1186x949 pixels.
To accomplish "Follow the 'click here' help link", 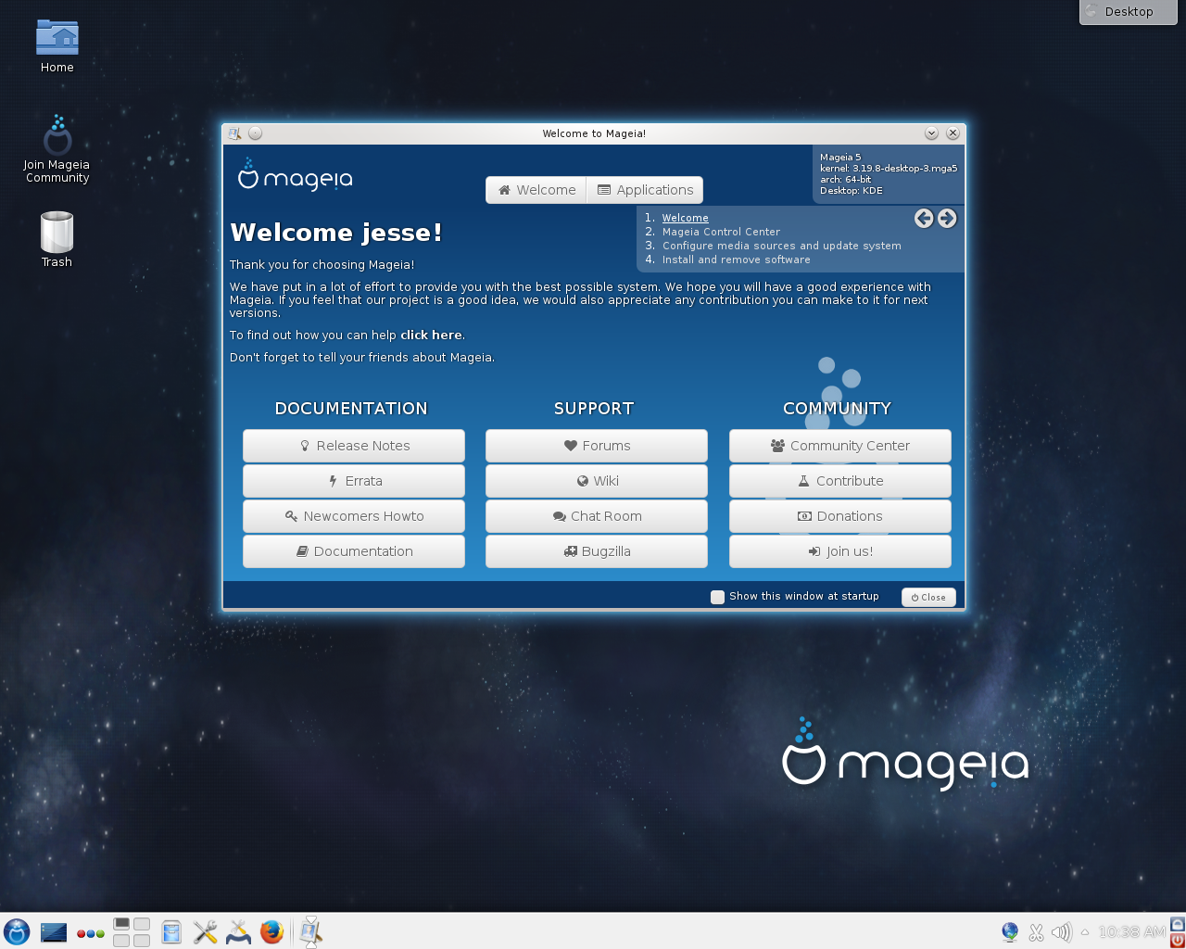I will tap(431, 335).
